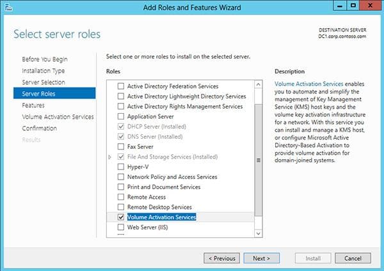Viewport: 384px width, 271px height.
Task: Go to Before You Begin step
Action: pos(45,59)
